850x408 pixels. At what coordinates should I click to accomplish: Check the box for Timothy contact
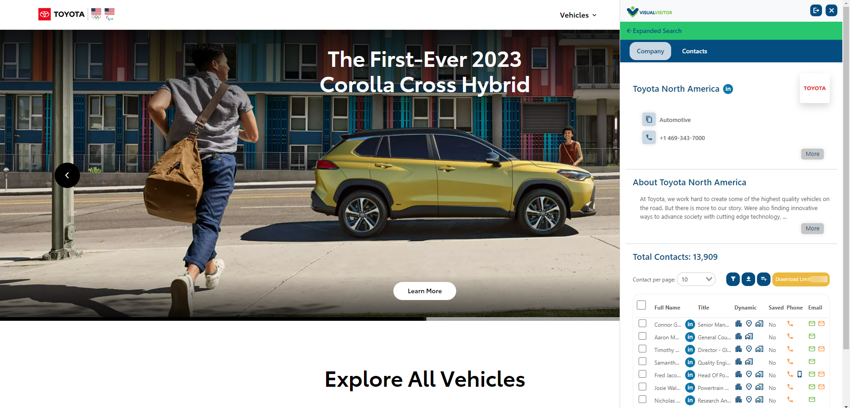coord(642,349)
